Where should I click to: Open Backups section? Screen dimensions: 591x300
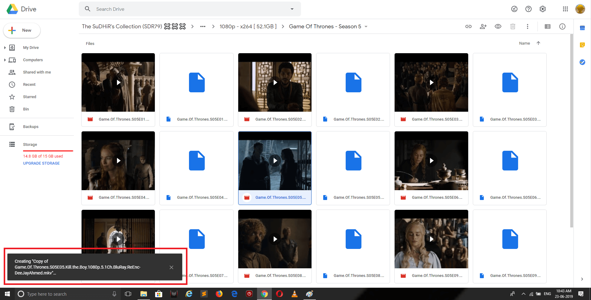tap(31, 127)
